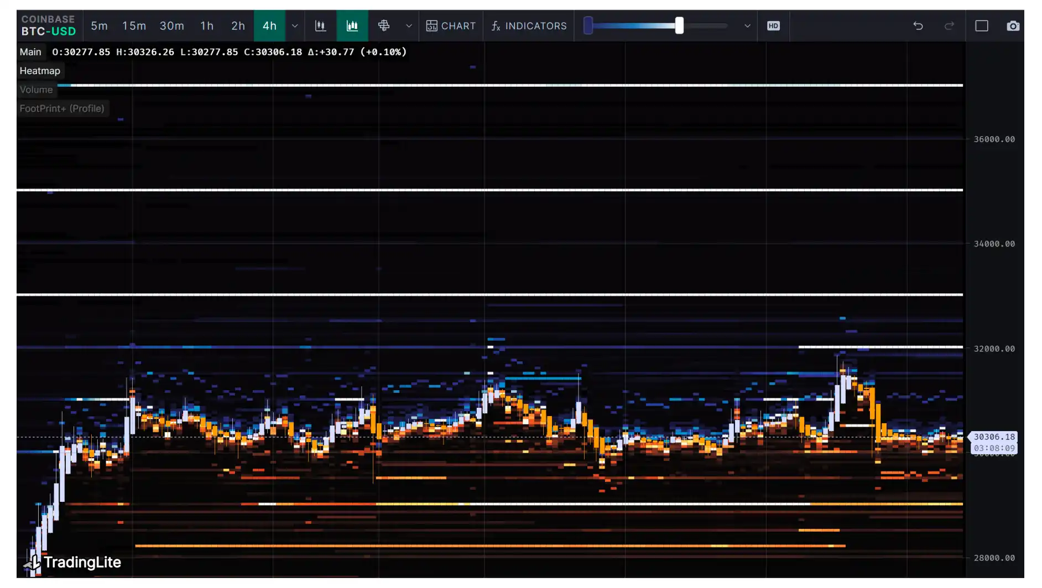1042x588 pixels.
Task: Click the 32000.00 price axis label
Action: [x=994, y=349]
